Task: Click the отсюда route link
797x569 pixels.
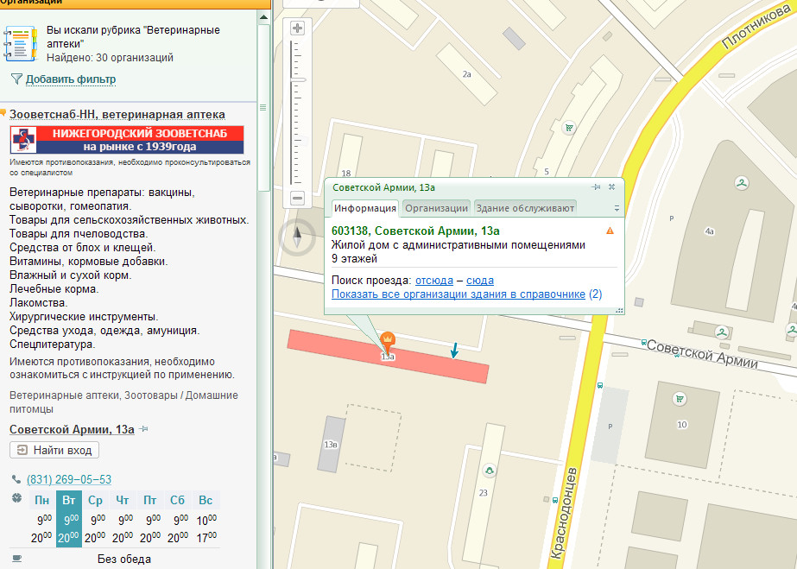Action: [x=434, y=281]
